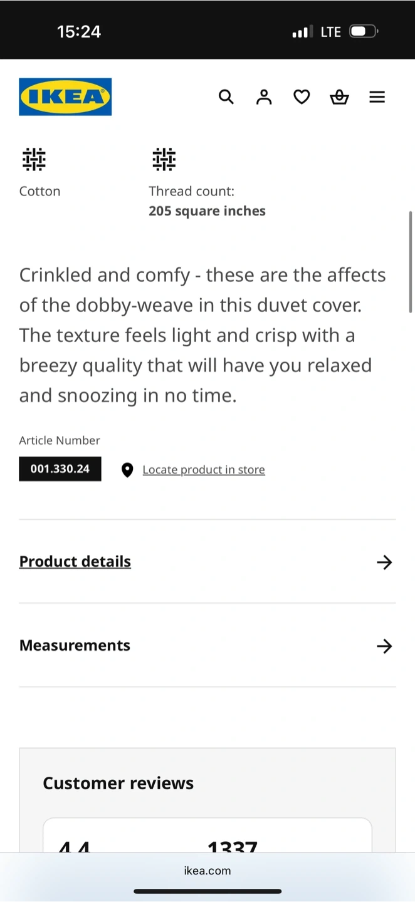Tap the Cotton material icon
This screenshot has height=902, width=415.
34,160
